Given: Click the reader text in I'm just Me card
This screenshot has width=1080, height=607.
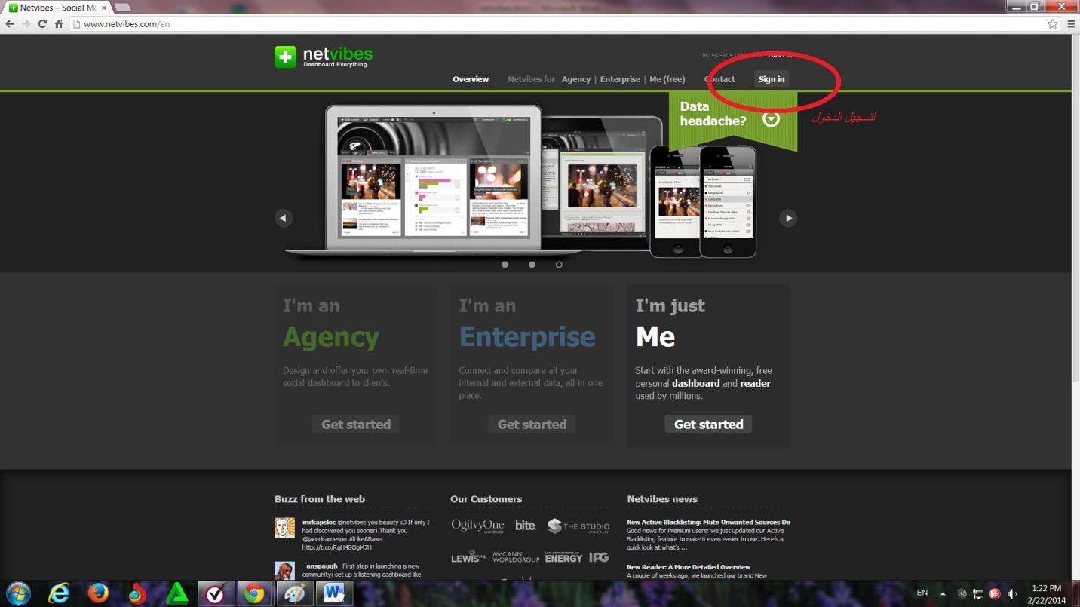Looking at the screenshot, I should pyautogui.click(x=755, y=383).
